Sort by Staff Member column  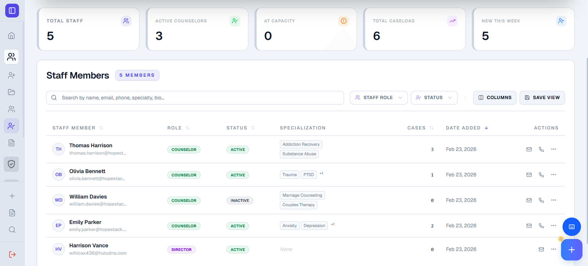tap(78, 128)
